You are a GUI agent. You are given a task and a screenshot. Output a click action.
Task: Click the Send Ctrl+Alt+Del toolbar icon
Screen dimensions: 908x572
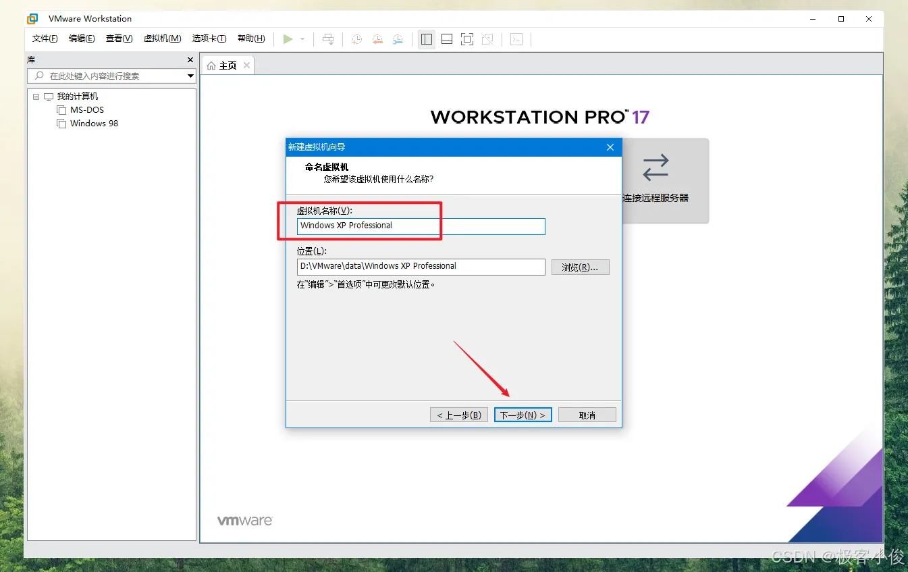(x=328, y=39)
